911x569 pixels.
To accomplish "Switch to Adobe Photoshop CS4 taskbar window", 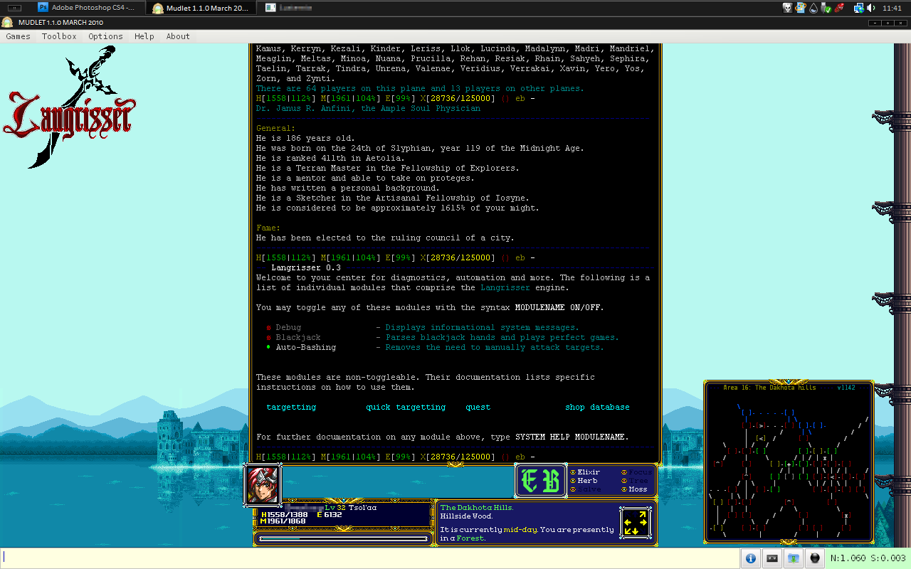I will tap(89, 8).
